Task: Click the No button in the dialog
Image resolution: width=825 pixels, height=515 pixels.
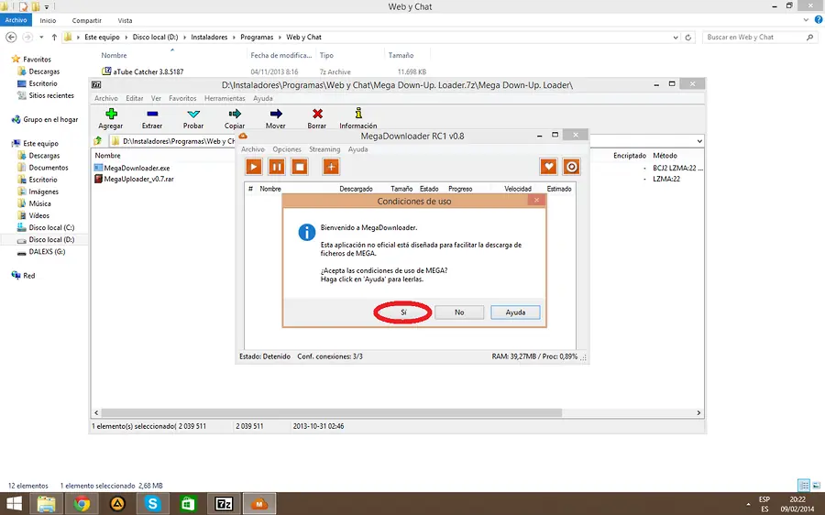Action: 459,312
